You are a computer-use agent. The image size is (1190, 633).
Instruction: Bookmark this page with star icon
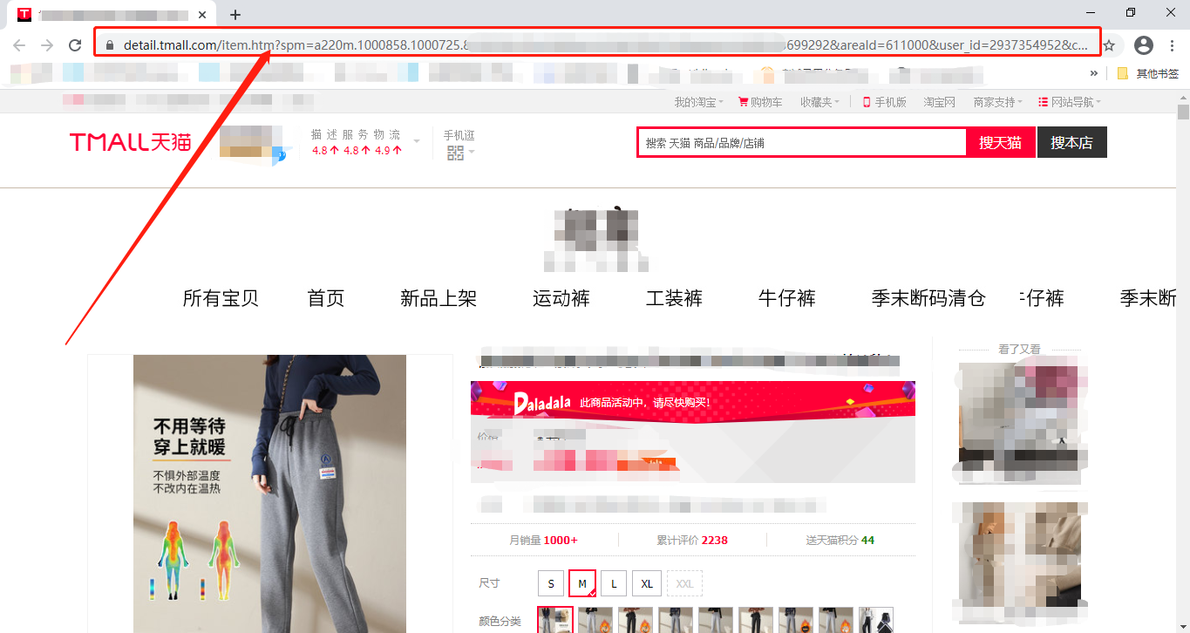(1109, 45)
